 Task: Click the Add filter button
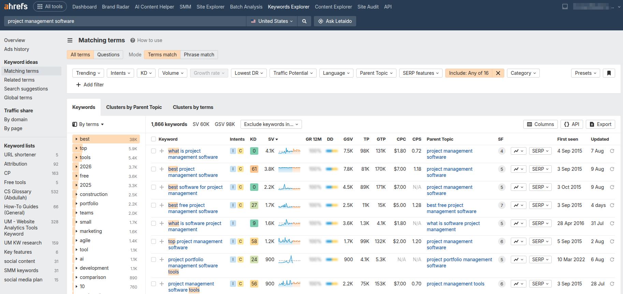coord(90,85)
